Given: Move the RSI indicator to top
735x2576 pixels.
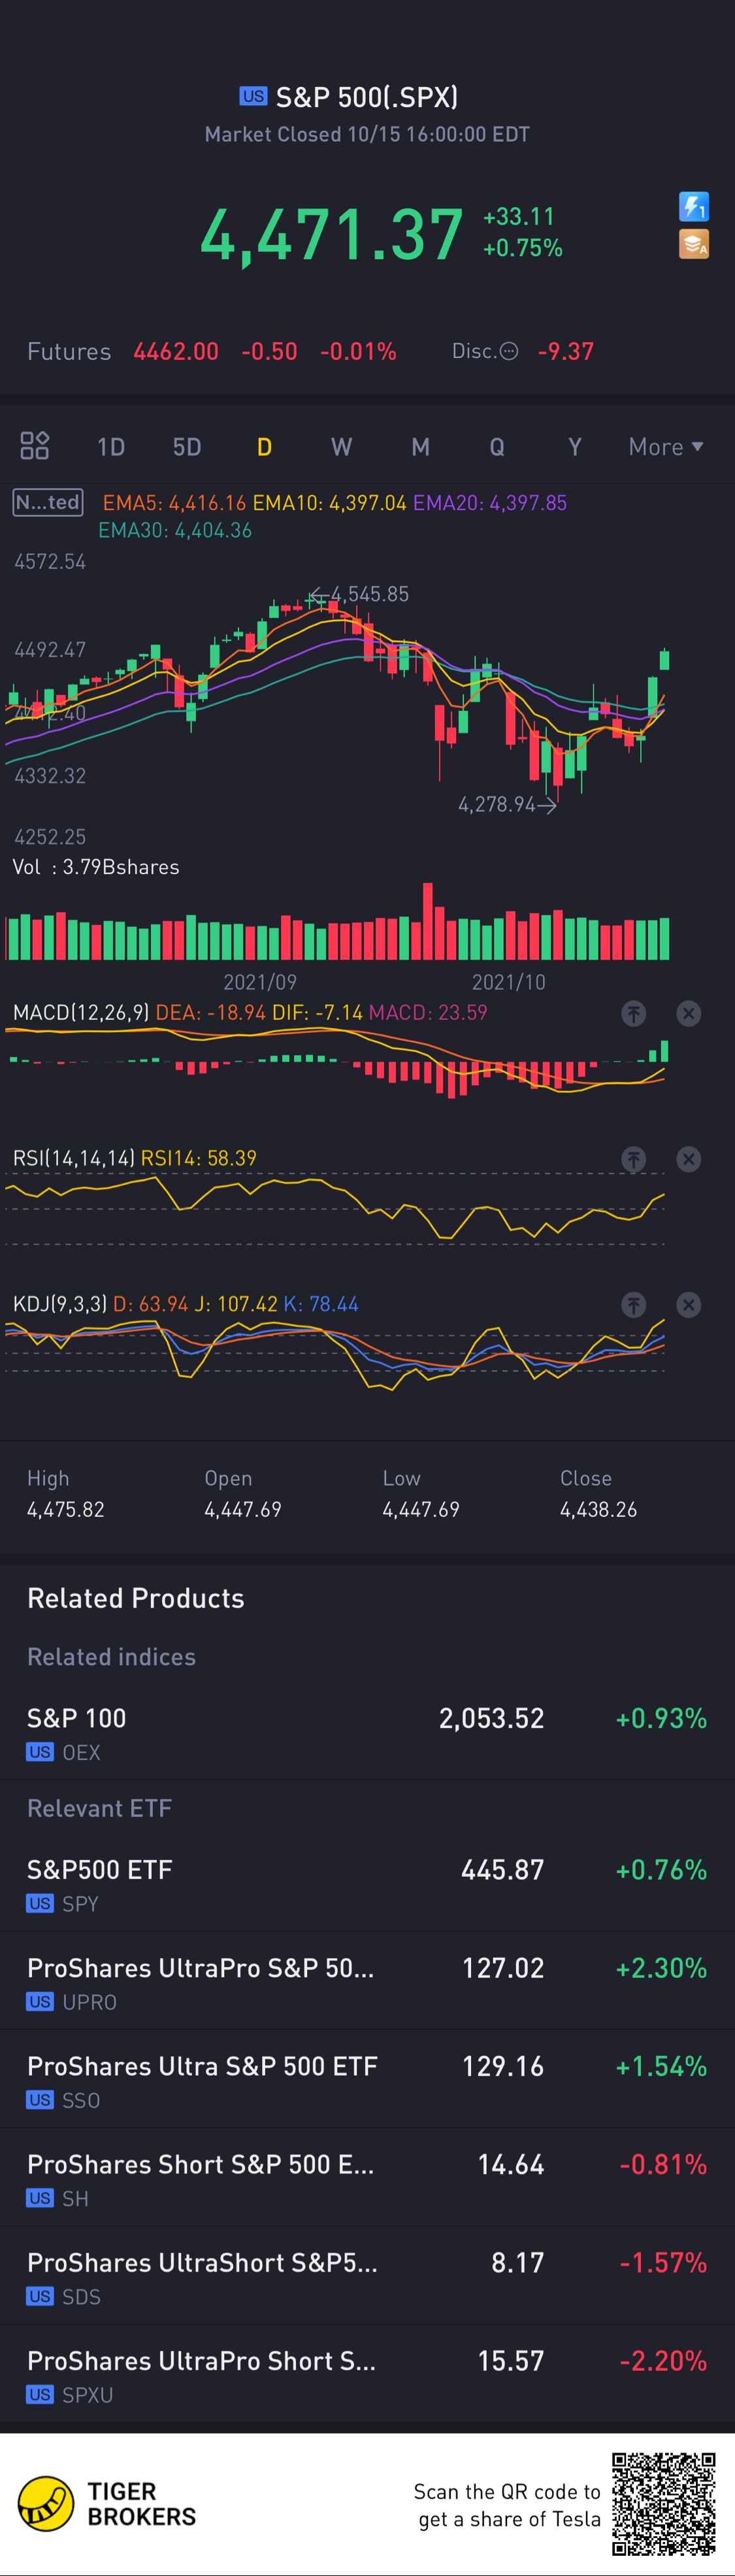Looking at the screenshot, I should 633,1159.
